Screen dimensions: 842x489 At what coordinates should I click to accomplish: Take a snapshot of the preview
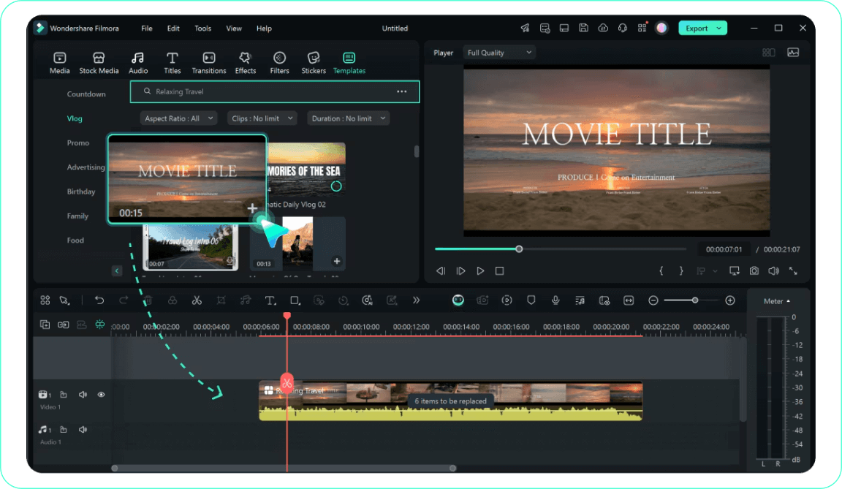pos(754,271)
